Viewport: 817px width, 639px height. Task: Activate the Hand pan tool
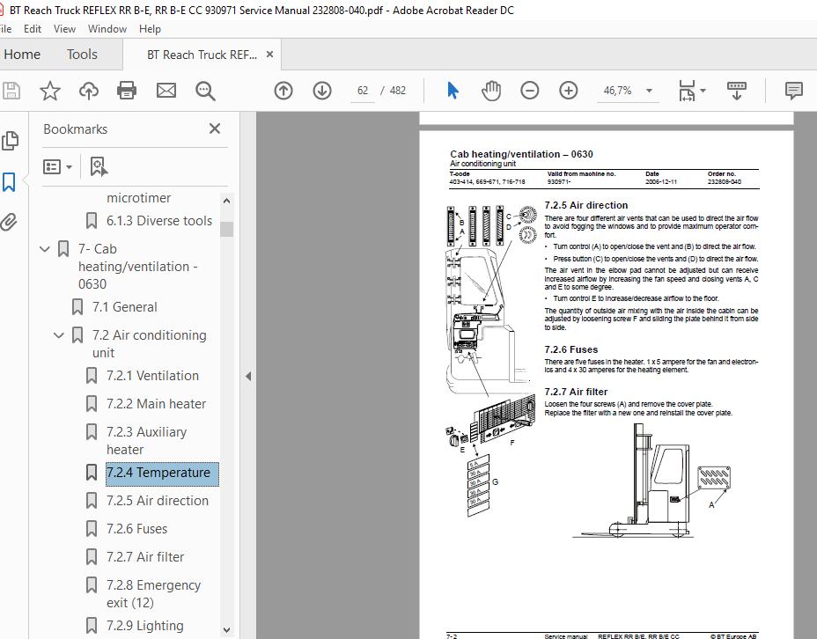coord(491,91)
